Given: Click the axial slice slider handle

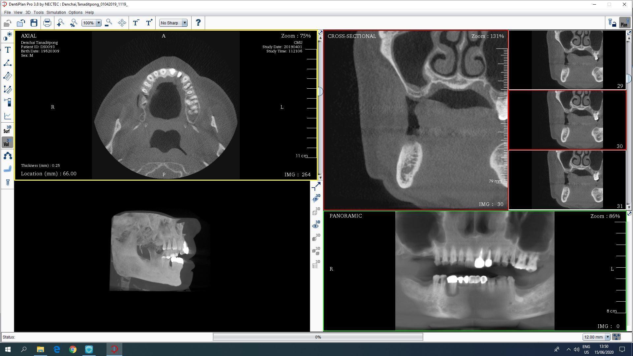Looking at the screenshot, I should (320, 92).
